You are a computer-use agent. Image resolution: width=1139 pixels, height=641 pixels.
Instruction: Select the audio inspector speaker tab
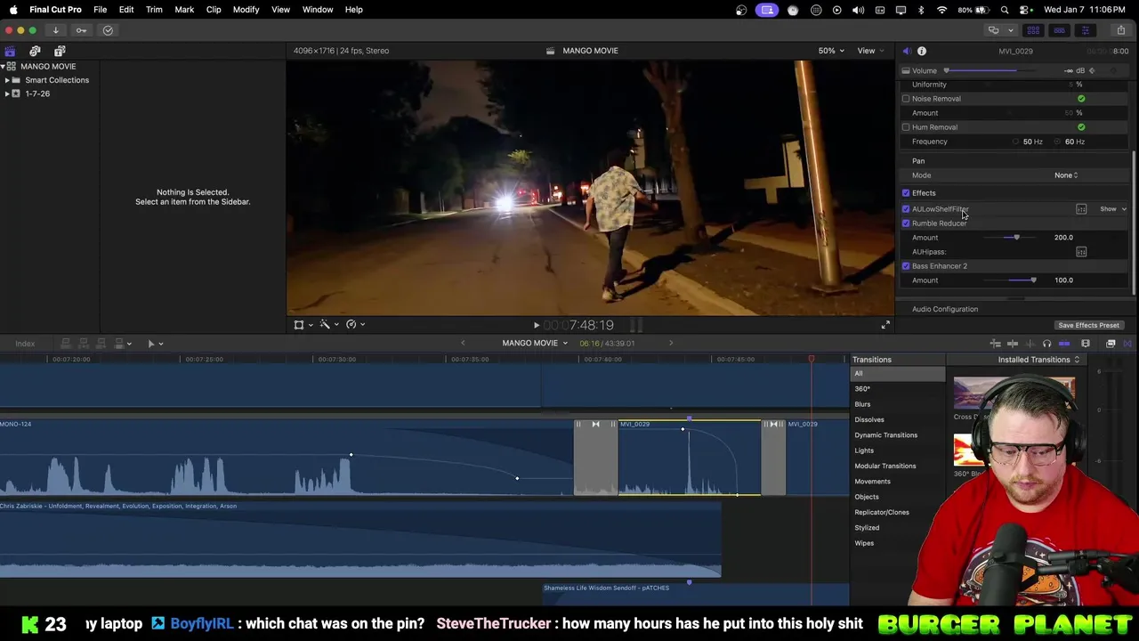pyautogui.click(x=906, y=52)
